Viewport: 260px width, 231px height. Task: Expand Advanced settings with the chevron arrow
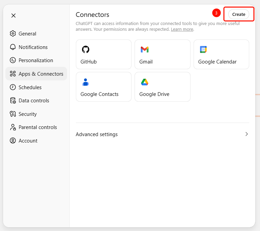(247, 134)
